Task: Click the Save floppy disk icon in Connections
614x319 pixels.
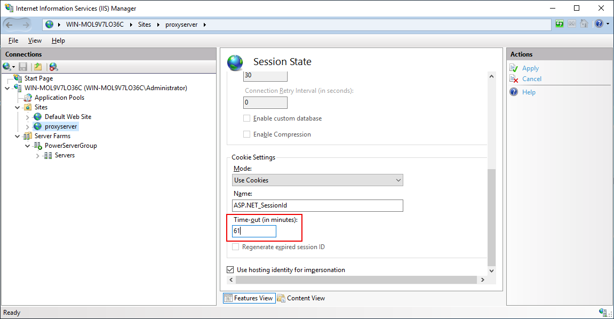Action: [x=23, y=67]
